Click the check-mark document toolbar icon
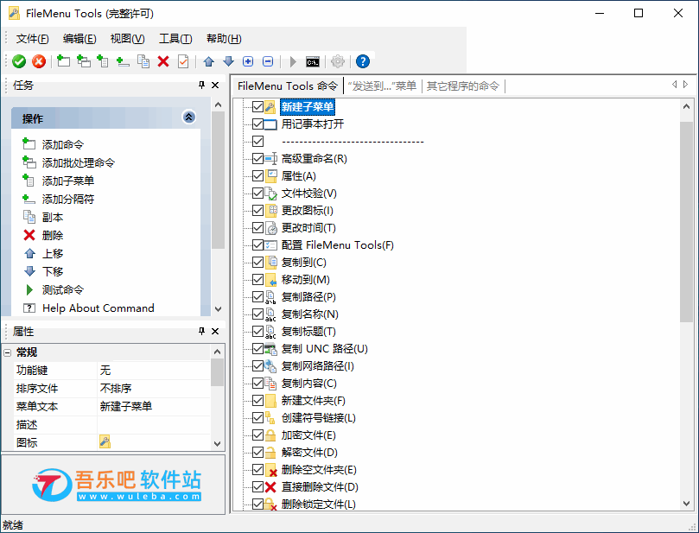The height and width of the screenshot is (533, 699). pyautogui.click(x=183, y=61)
